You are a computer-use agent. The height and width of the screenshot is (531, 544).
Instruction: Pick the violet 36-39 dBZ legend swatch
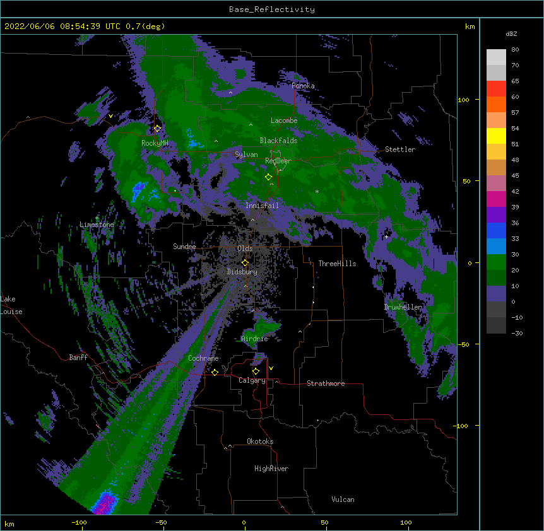[x=496, y=215]
